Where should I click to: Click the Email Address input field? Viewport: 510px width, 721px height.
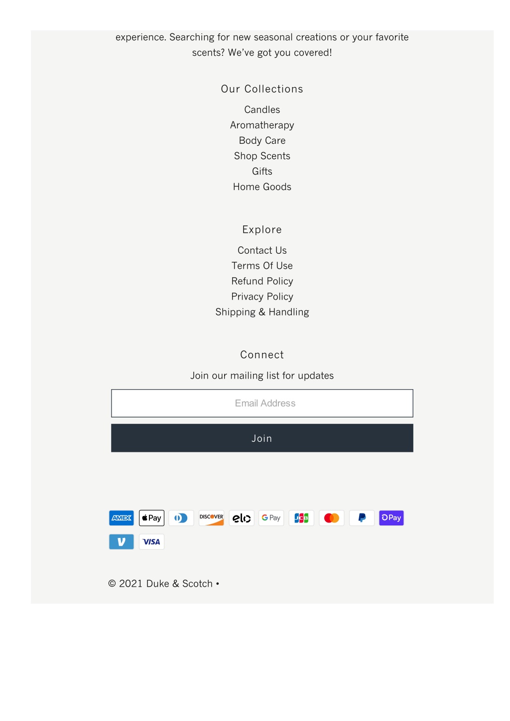(x=262, y=403)
